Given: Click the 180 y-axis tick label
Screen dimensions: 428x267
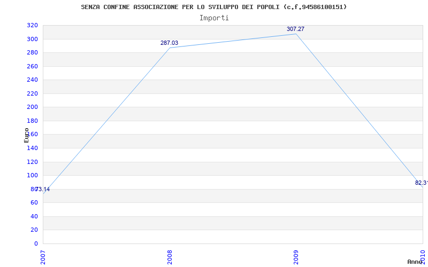Looking at the screenshot, I should coord(32,121).
